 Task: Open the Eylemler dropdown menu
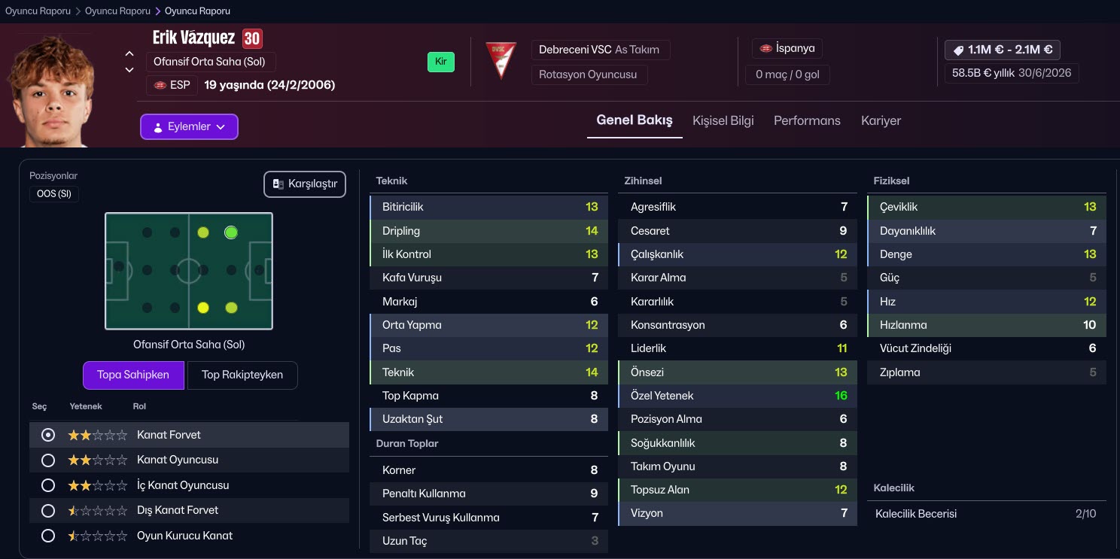(189, 127)
